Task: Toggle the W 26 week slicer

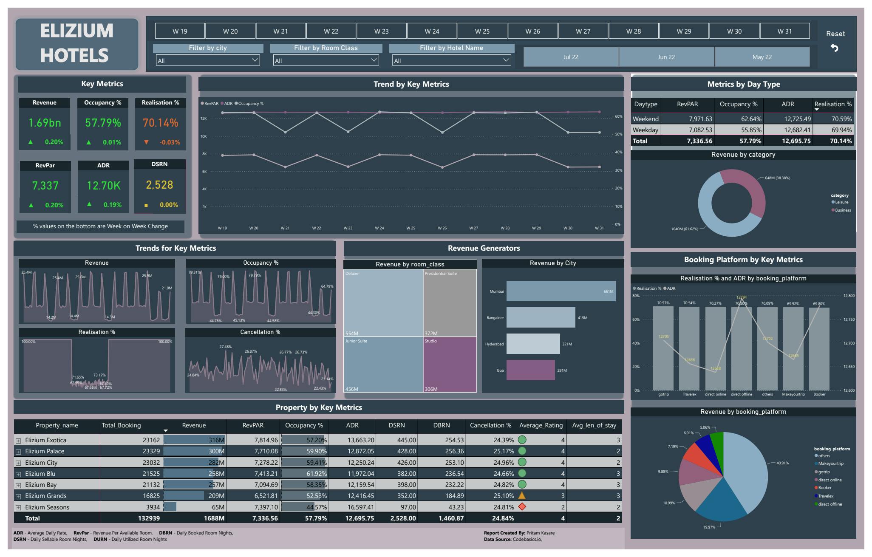Action: 532,31
